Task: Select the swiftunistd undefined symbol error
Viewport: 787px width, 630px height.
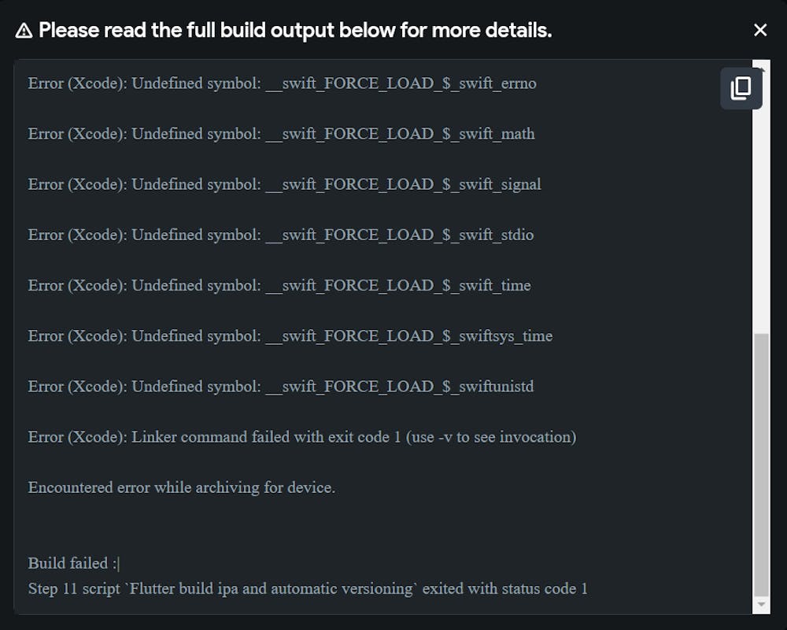Action: (x=281, y=386)
